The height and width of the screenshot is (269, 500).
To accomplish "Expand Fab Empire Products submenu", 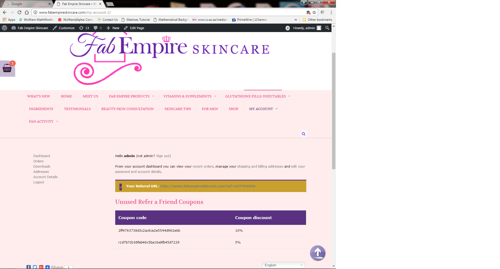I will tap(153, 96).
